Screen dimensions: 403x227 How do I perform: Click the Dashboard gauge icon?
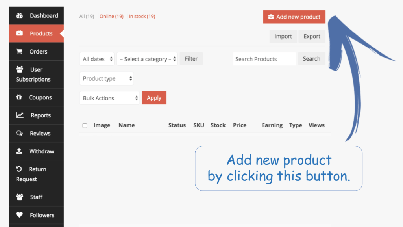tap(19, 16)
